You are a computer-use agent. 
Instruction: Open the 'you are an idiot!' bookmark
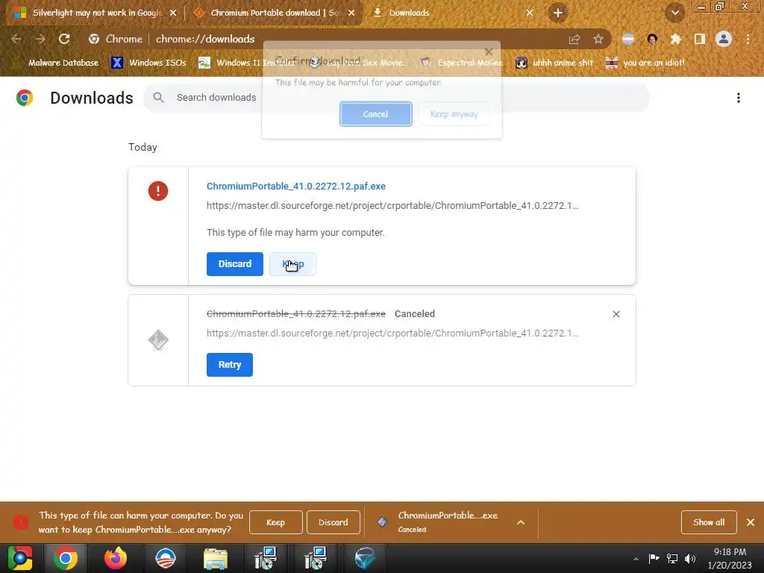coord(645,63)
